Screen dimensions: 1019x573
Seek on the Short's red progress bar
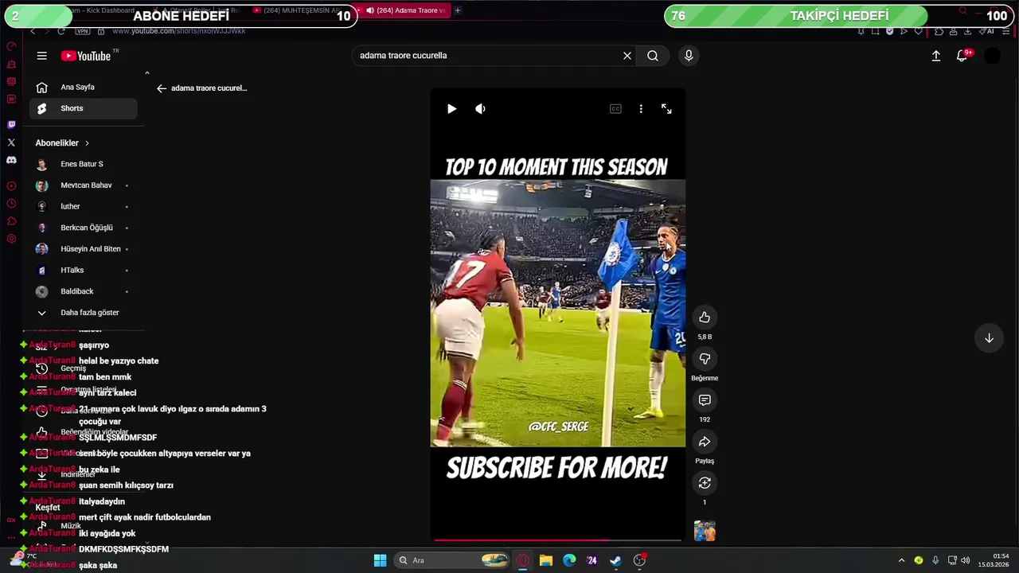click(x=557, y=540)
